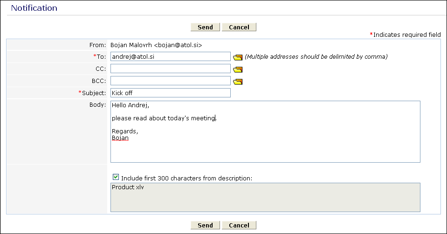The height and width of the screenshot is (234, 447).
Task: Open address book for BCC field
Action: pos(238,82)
